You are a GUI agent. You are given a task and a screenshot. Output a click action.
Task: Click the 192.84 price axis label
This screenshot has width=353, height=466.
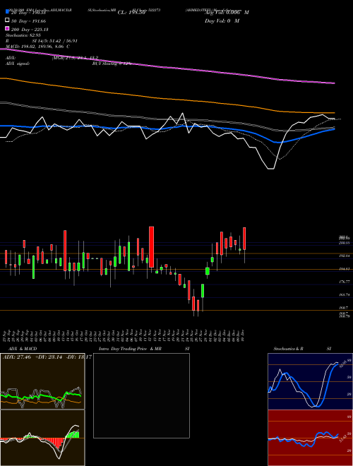tap(345, 256)
